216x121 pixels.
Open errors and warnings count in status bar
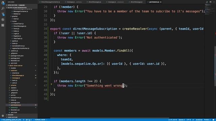28,120
